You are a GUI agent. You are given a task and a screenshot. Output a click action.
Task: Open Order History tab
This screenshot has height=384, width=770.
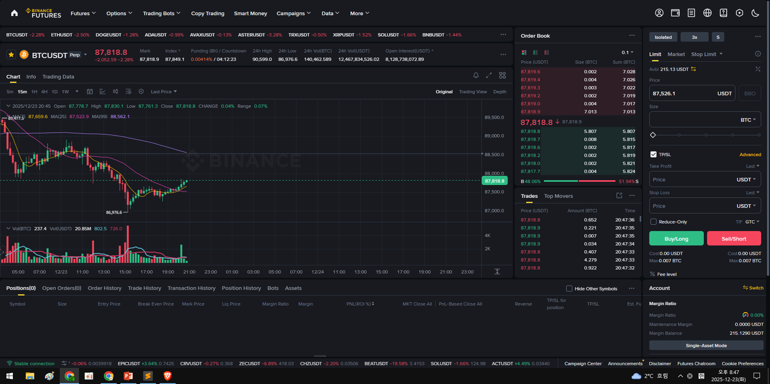point(105,288)
